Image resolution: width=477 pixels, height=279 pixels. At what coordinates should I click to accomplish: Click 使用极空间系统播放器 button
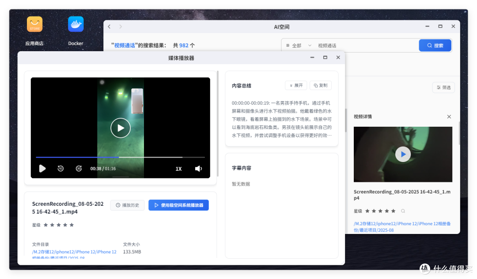[x=178, y=205]
